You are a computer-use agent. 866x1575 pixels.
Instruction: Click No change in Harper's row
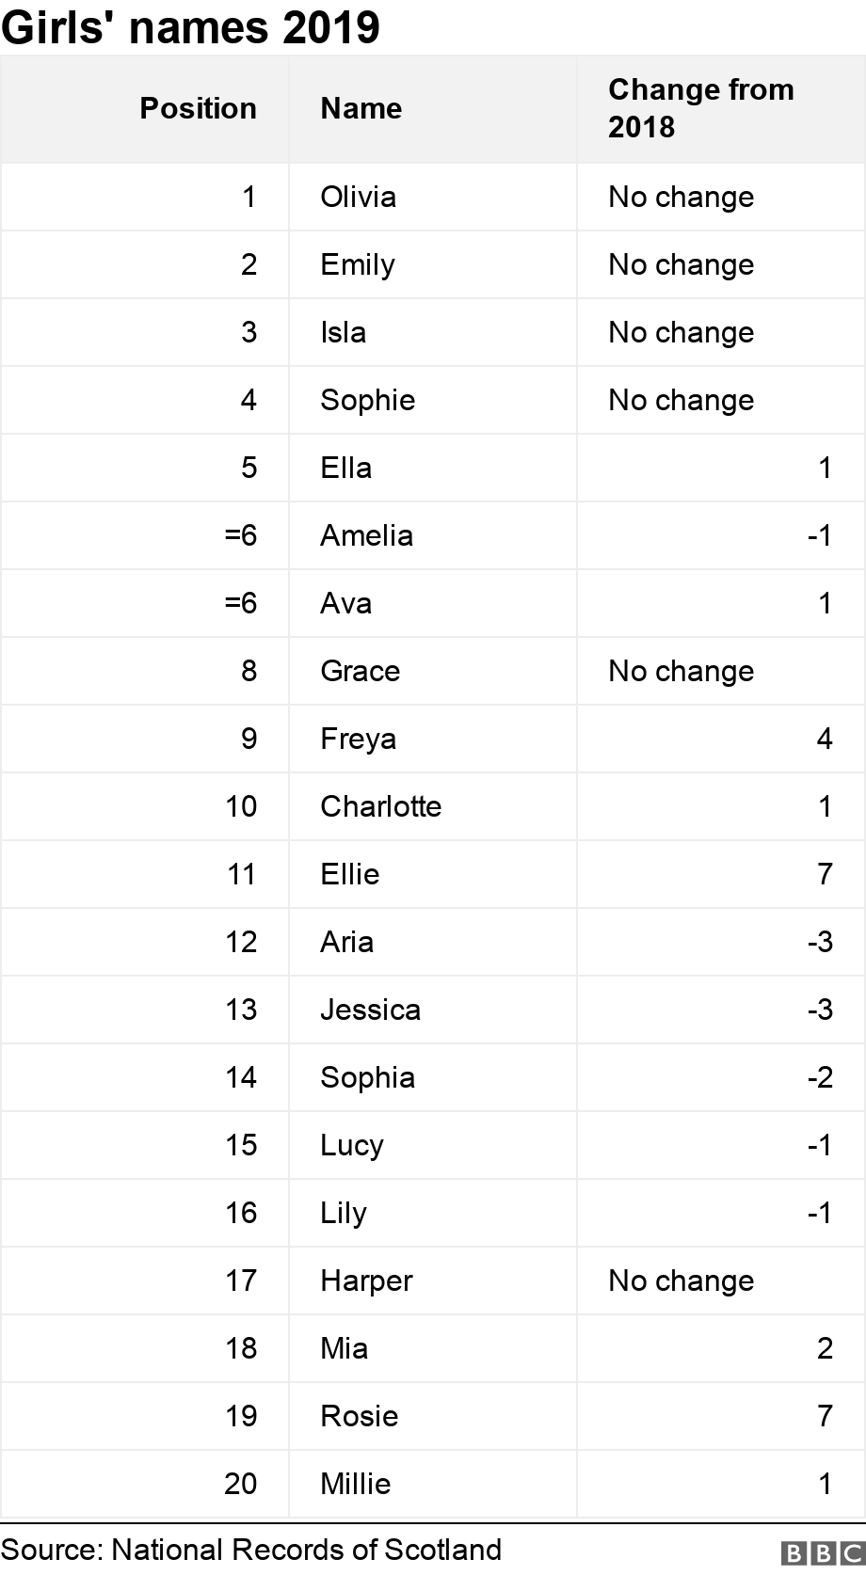click(x=681, y=1281)
